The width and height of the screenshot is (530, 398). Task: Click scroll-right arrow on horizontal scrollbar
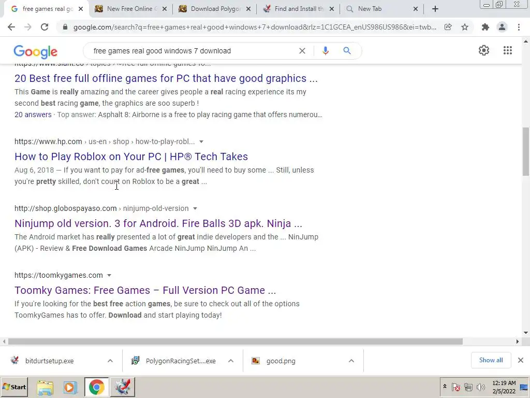(518, 342)
